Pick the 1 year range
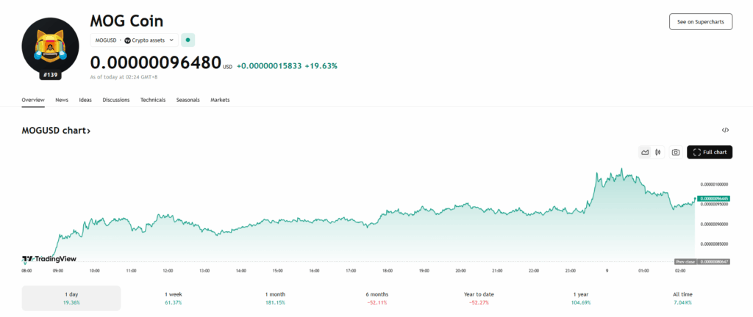Viewport: 753px width, 317px height. click(x=581, y=299)
